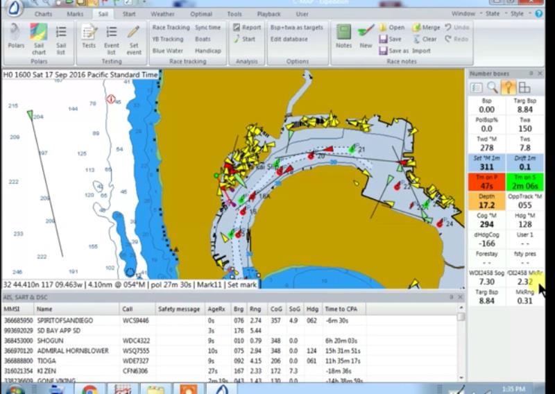Clear the race notes

425,39
